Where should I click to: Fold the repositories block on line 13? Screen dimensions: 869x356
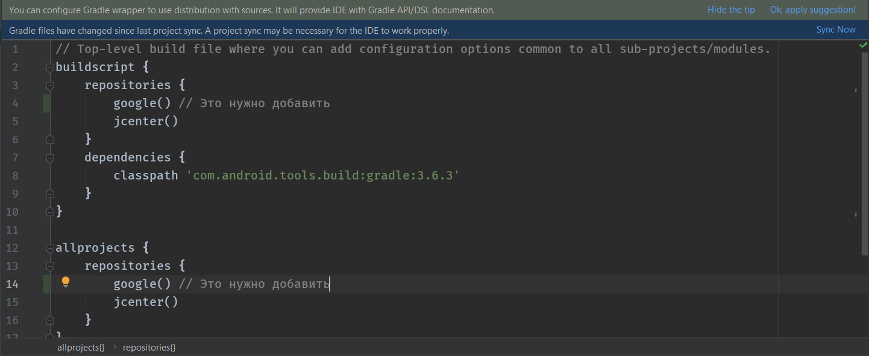[x=50, y=266]
